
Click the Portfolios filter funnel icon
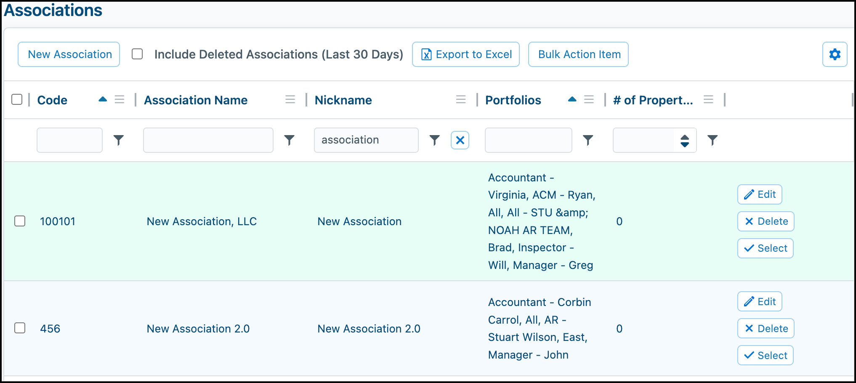click(588, 140)
